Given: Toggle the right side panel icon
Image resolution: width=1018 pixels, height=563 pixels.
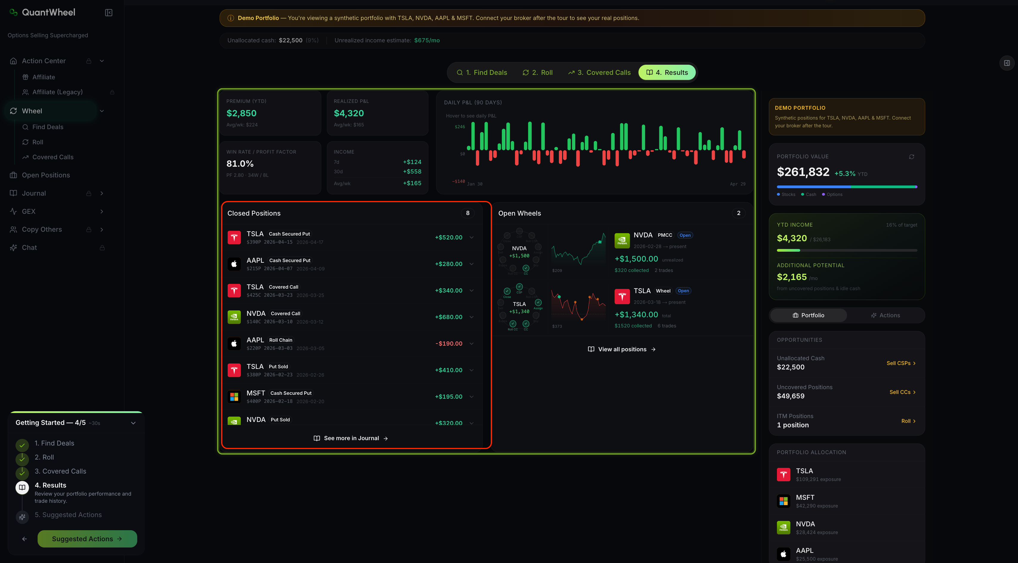Looking at the screenshot, I should (x=1007, y=63).
